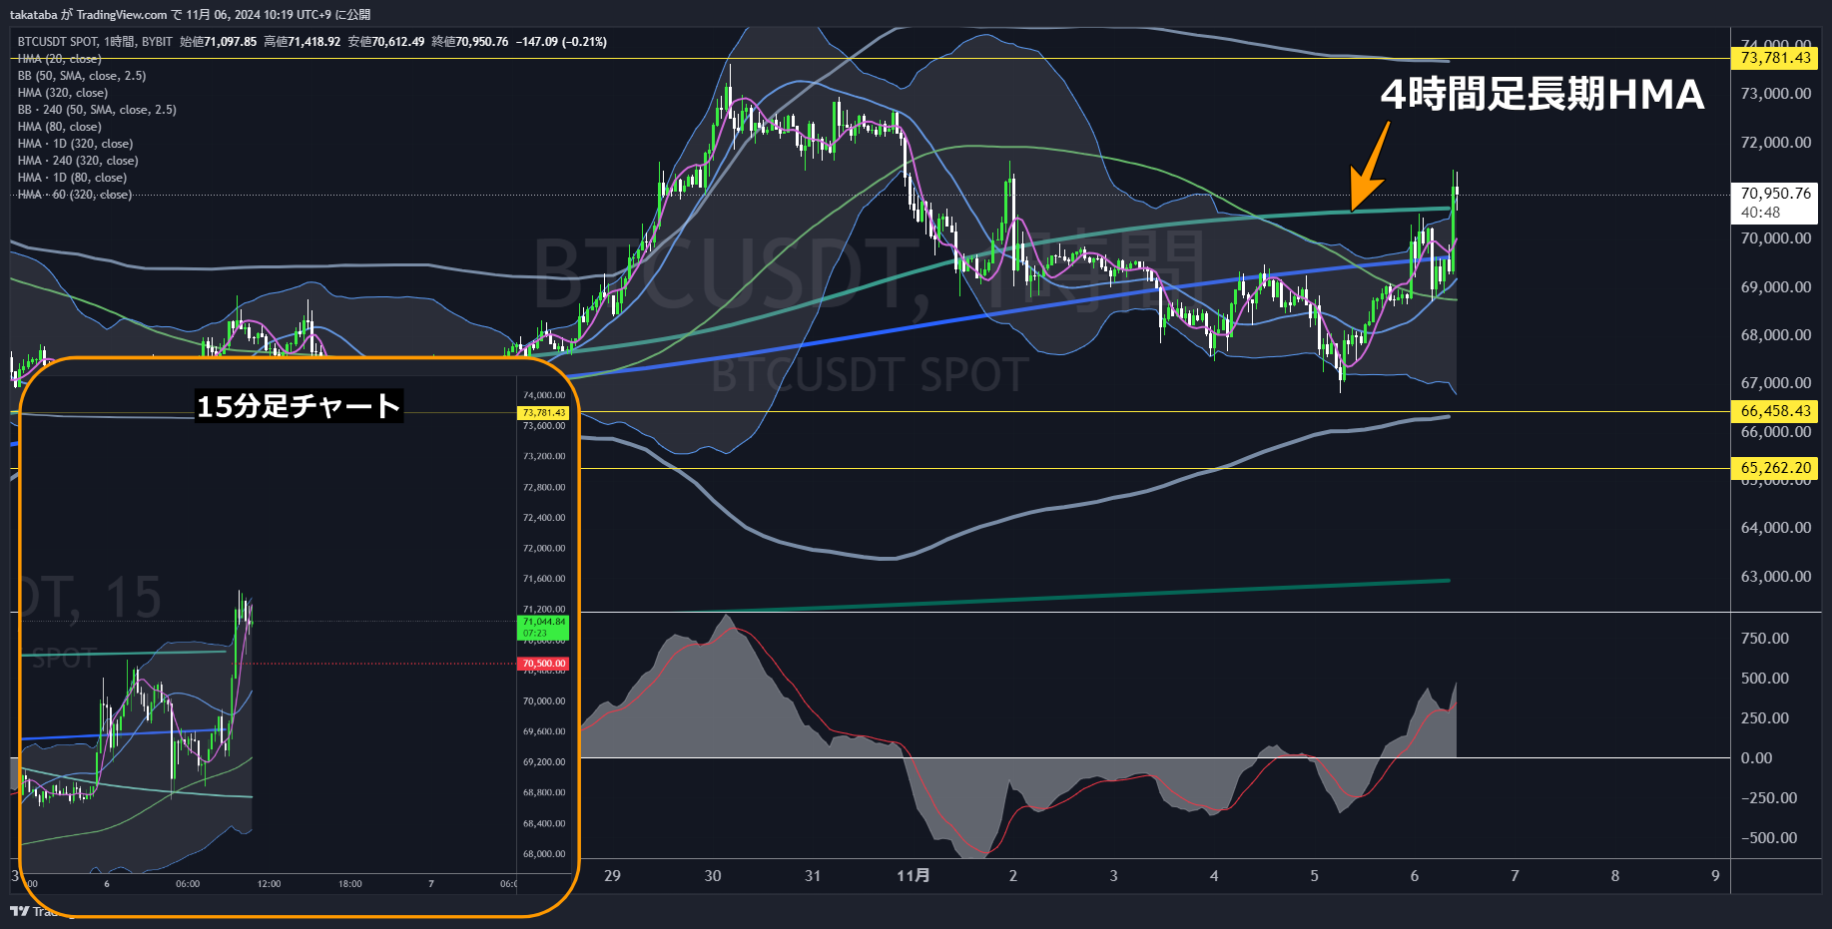This screenshot has height=929, width=1832.
Task: Select the HMA · 1D (80, close) legend
Action: (72, 178)
